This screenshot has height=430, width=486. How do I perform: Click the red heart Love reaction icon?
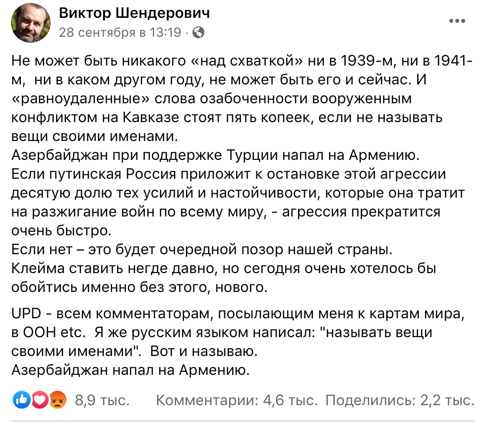pyautogui.click(x=39, y=400)
